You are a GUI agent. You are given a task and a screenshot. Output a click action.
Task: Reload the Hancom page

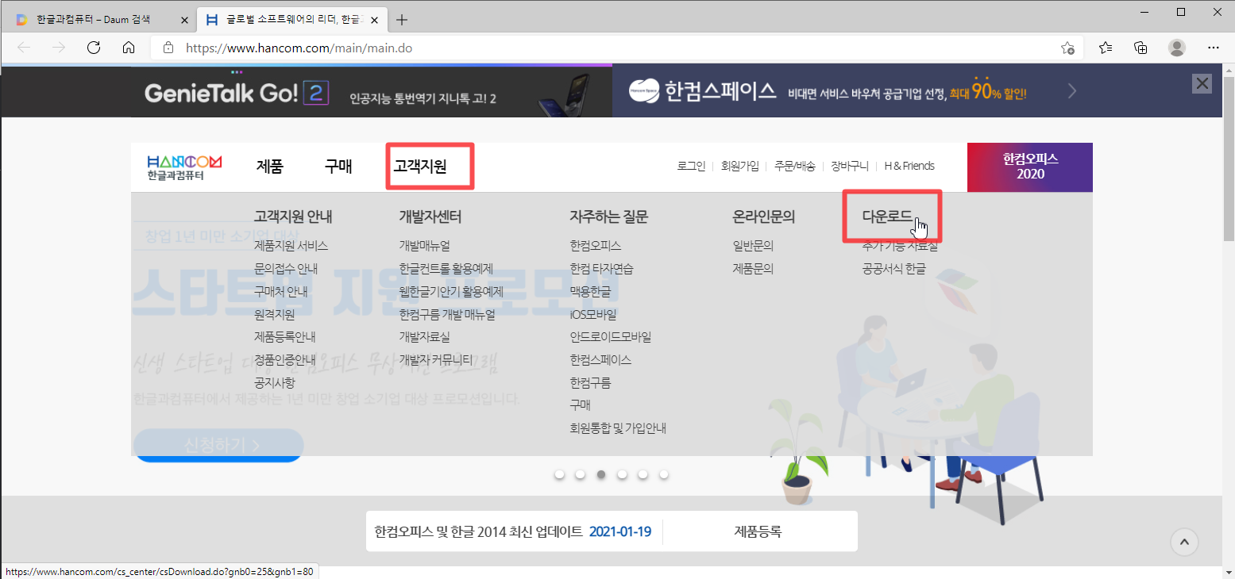(94, 48)
